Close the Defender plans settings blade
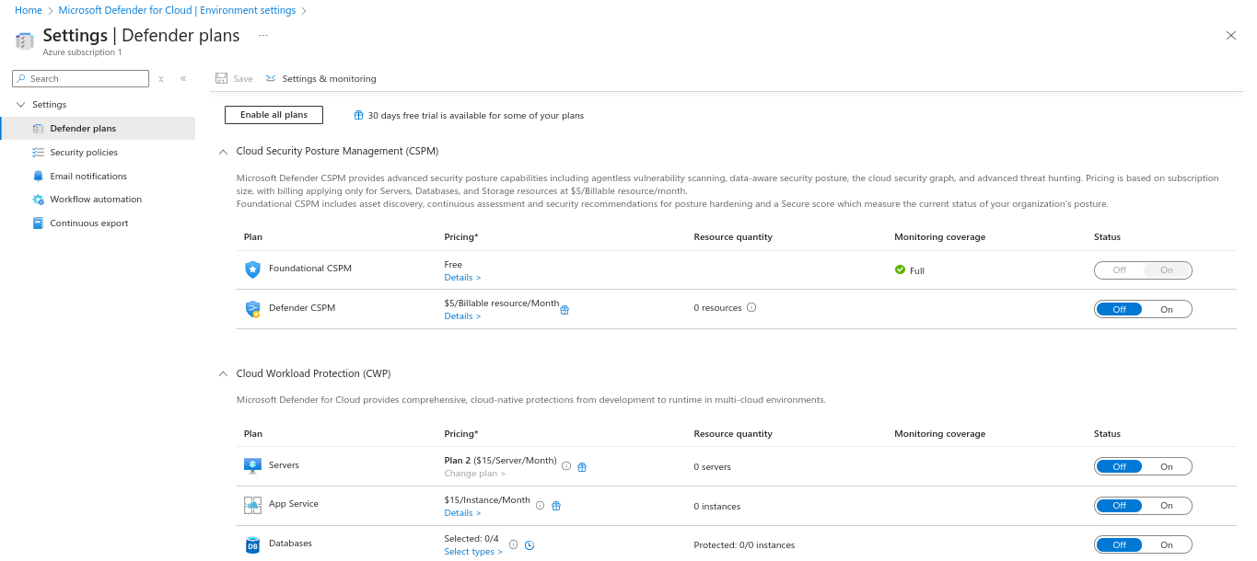 (1231, 36)
